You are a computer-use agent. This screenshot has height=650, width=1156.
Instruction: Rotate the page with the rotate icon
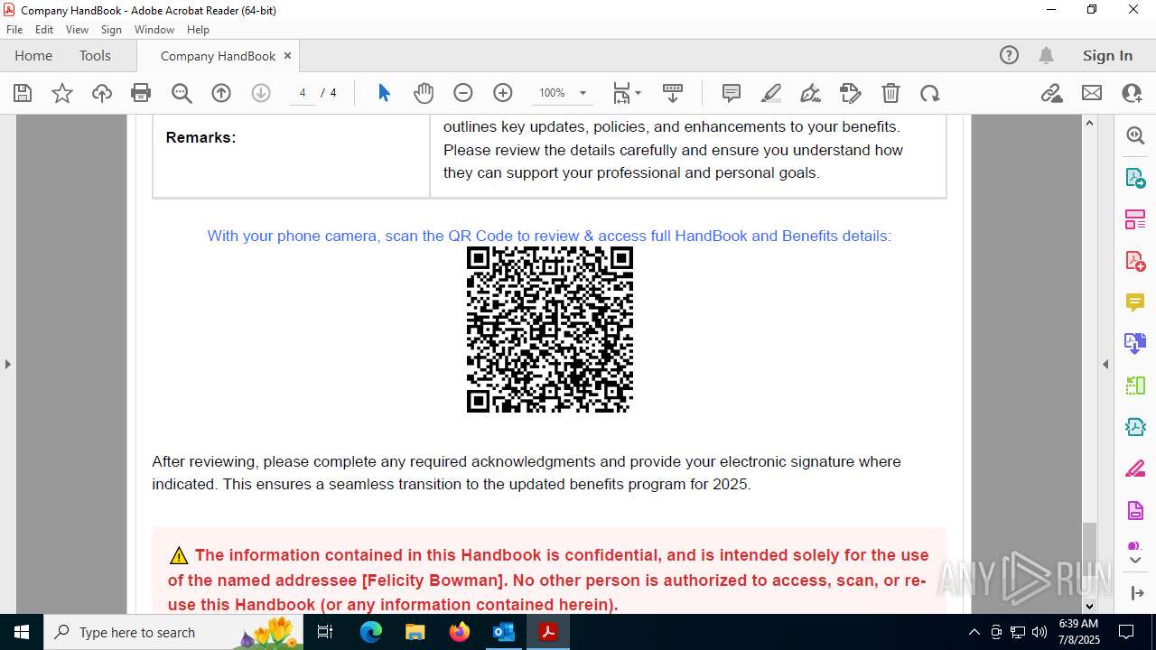click(x=930, y=93)
